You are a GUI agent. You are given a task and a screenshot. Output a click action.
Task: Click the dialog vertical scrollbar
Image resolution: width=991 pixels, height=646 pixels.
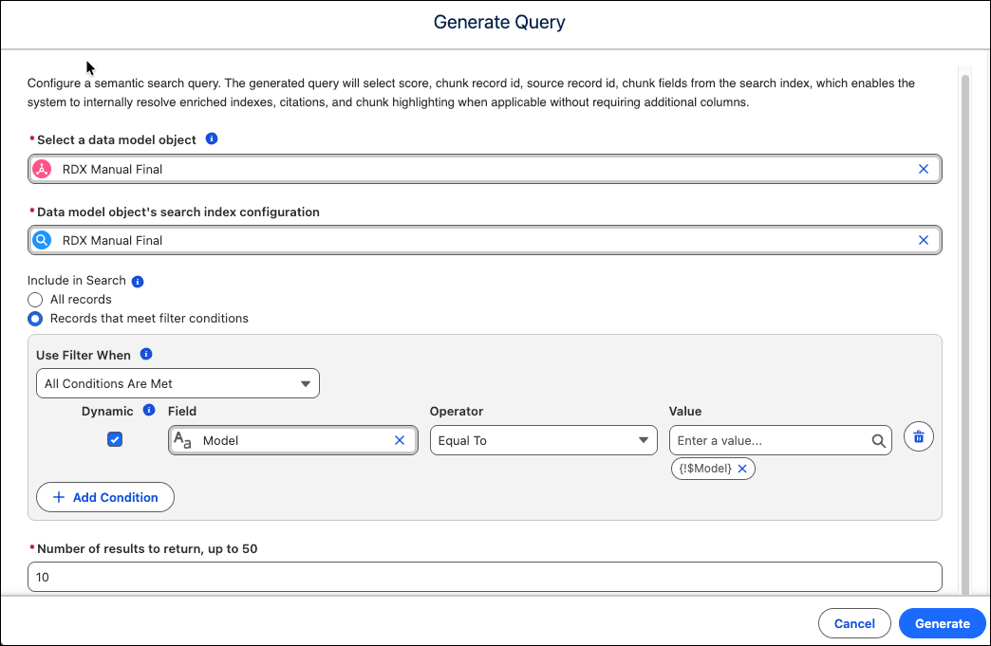(965, 335)
